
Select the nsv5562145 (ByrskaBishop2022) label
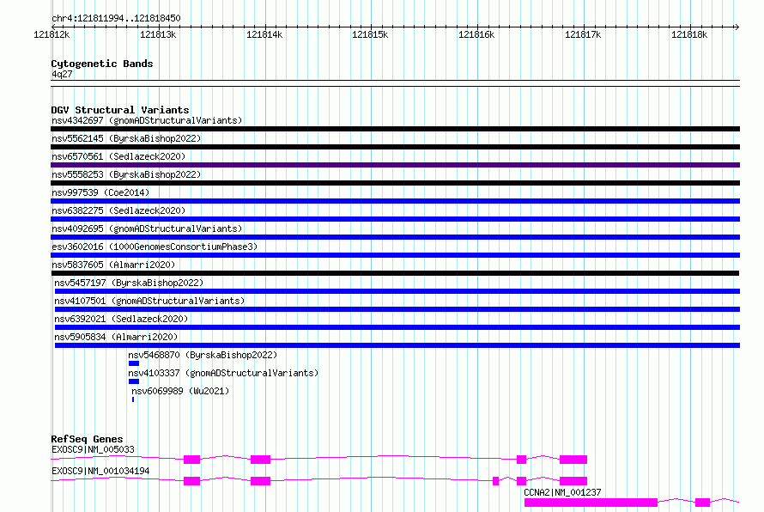pos(126,138)
